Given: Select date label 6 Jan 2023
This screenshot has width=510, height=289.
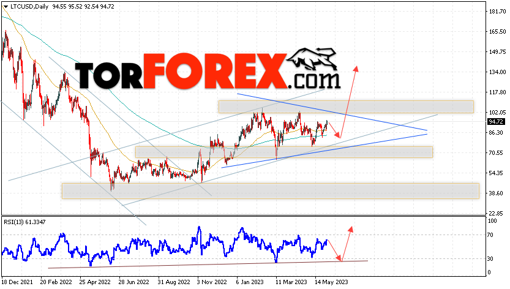Looking at the screenshot, I should click(250, 282).
